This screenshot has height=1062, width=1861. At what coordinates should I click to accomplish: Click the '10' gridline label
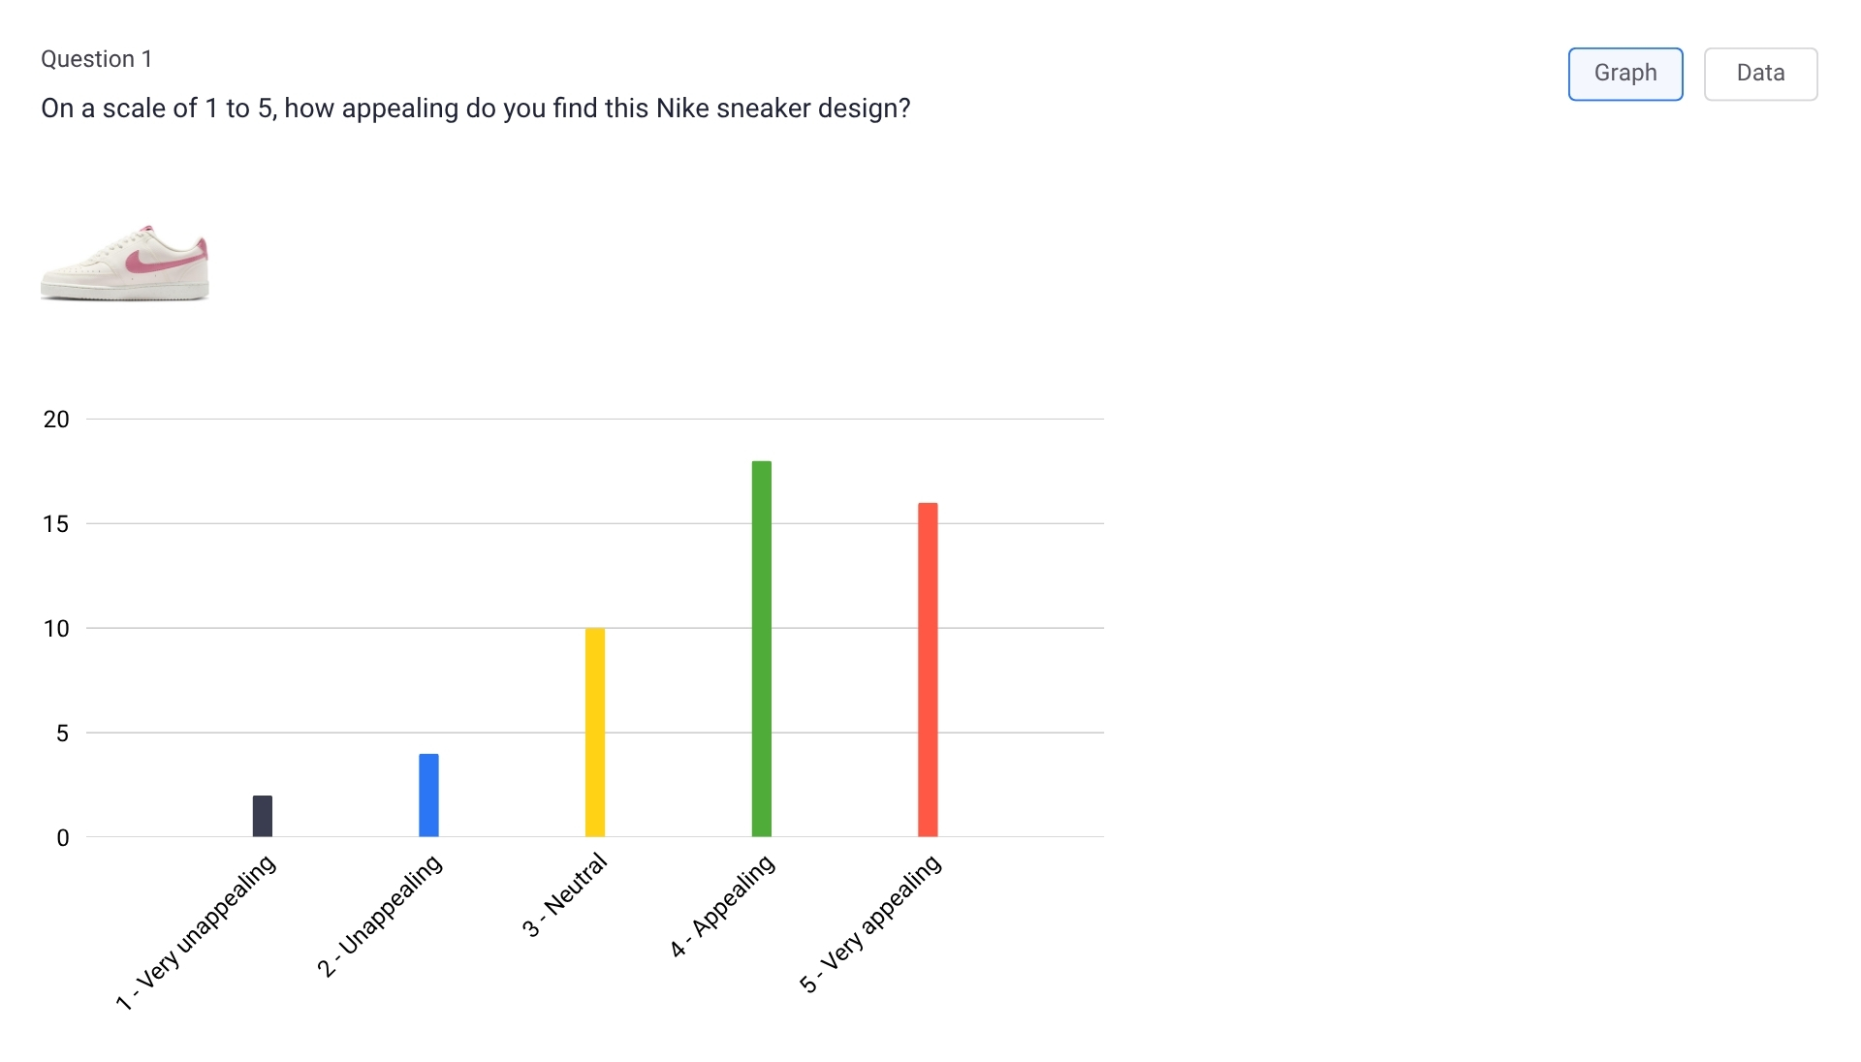(x=57, y=628)
